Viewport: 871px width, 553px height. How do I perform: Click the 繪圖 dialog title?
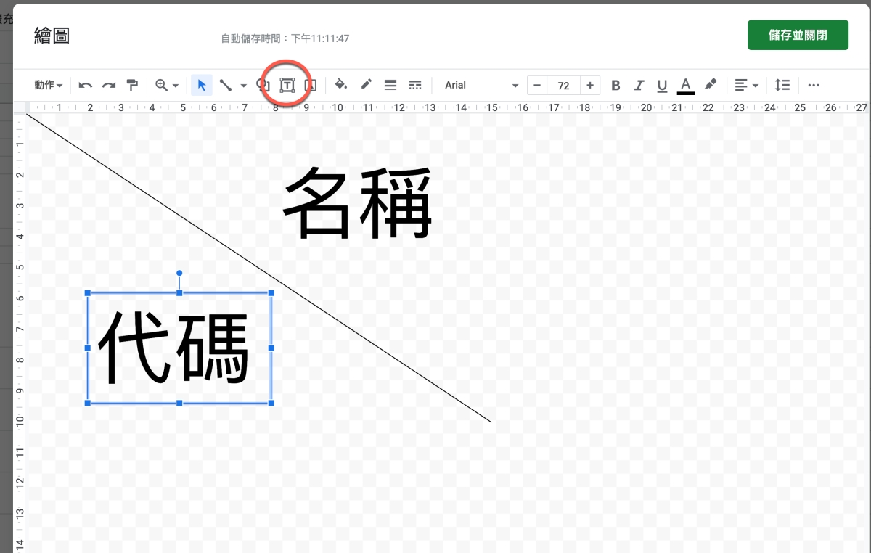(x=52, y=36)
